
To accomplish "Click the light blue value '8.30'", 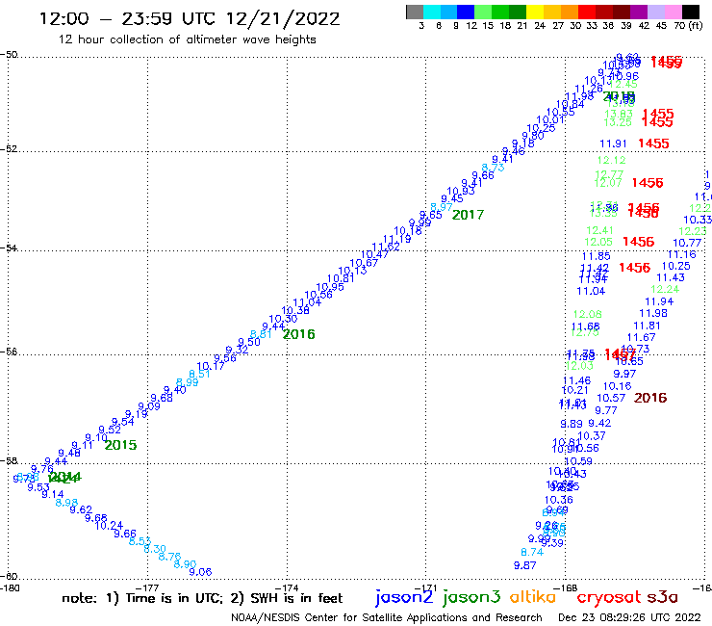I will click(155, 549).
